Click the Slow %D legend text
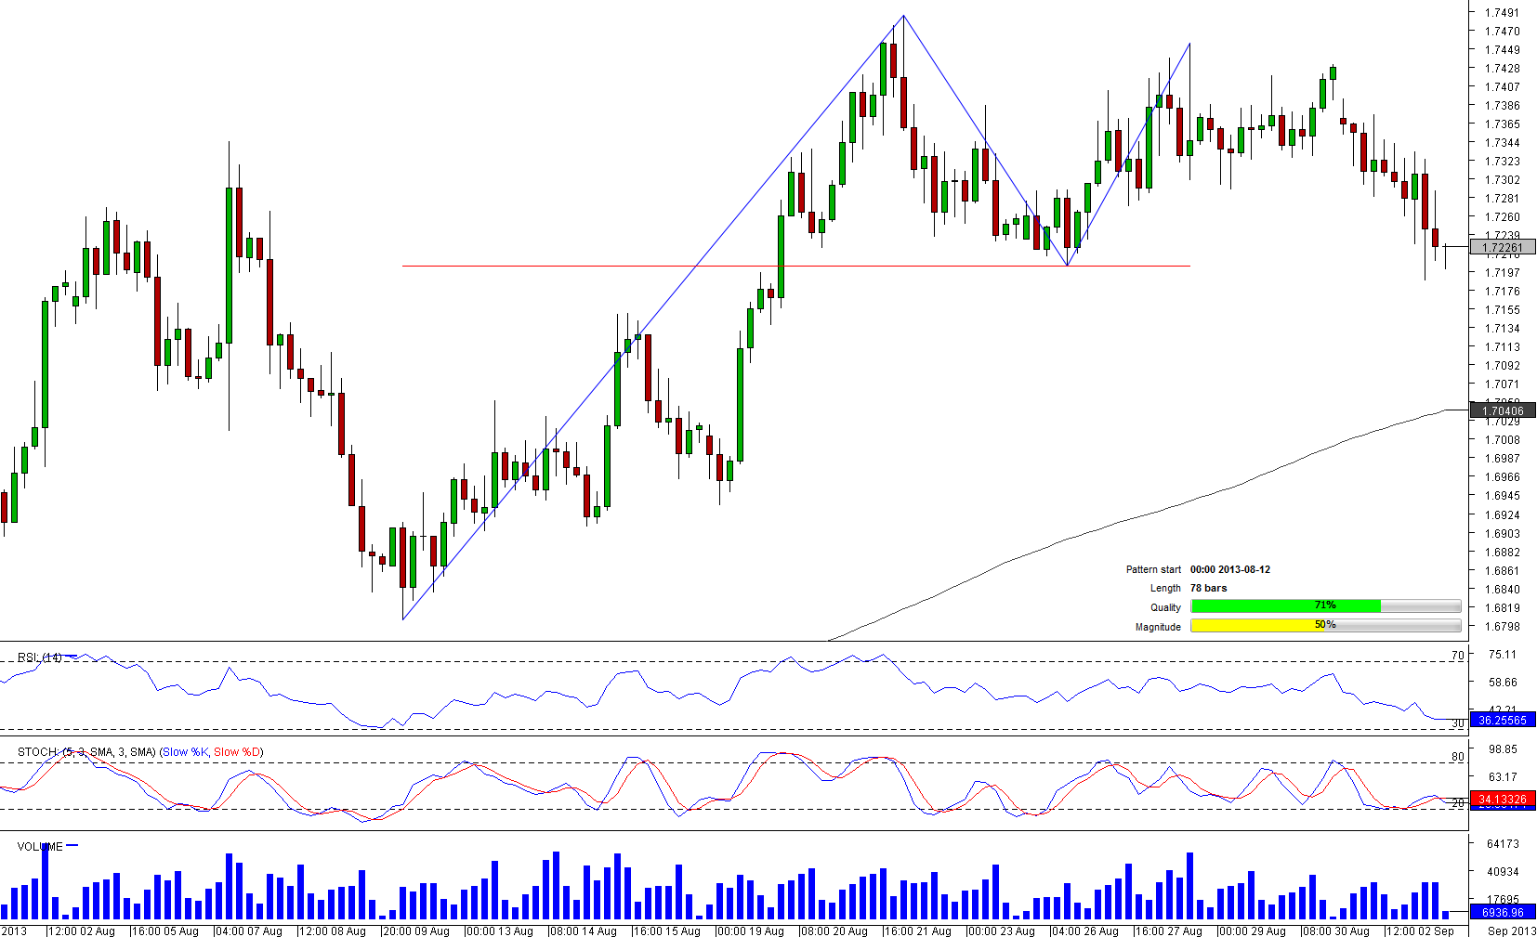The height and width of the screenshot is (937, 1537). coord(237,752)
